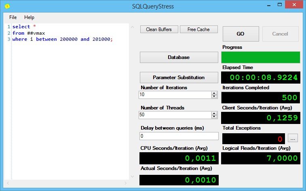Click the Number of Threads input field

pyautogui.click(x=175, y=115)
